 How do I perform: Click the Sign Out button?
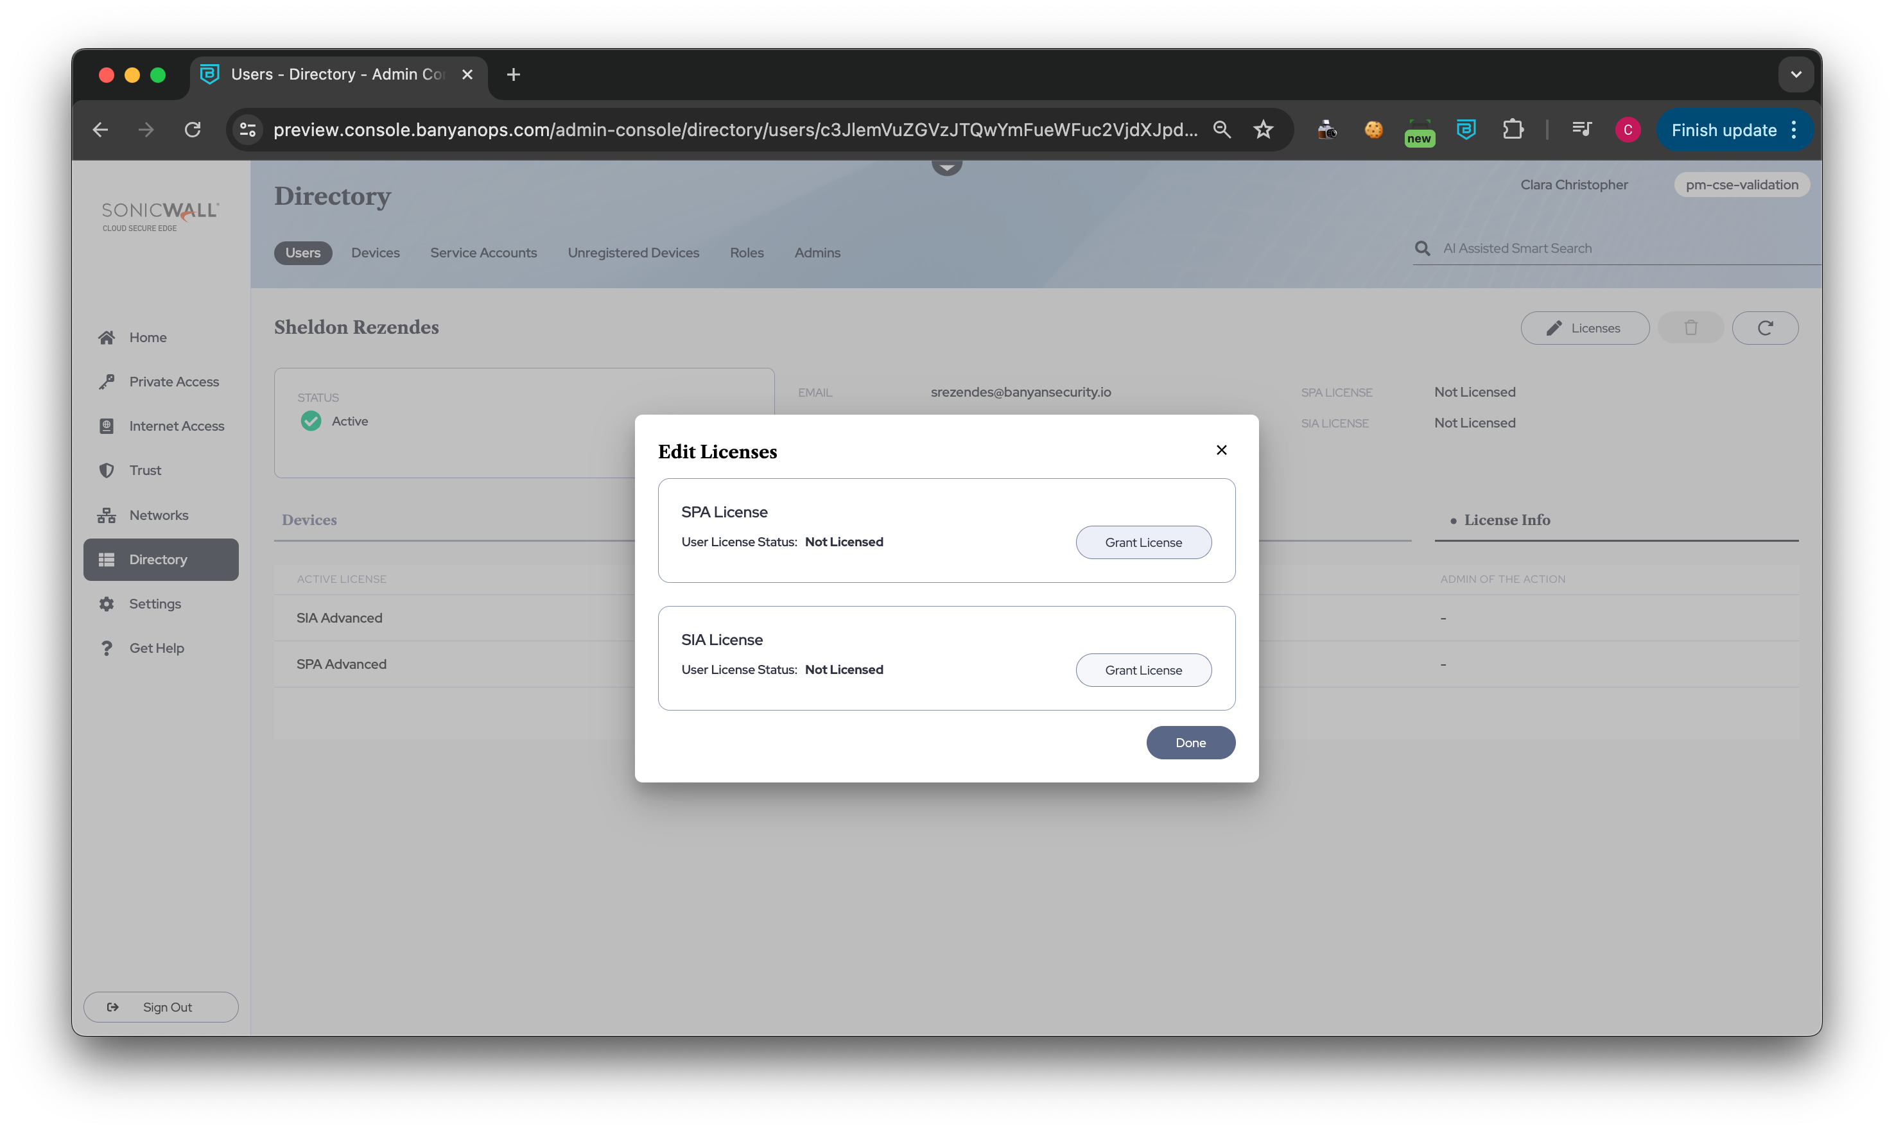coord(161,1008)
